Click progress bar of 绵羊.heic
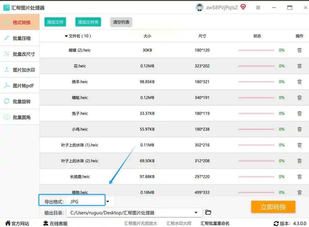The image size is (309, 227). tap(256, 82)
